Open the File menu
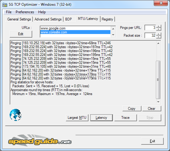 pos(9,12)
